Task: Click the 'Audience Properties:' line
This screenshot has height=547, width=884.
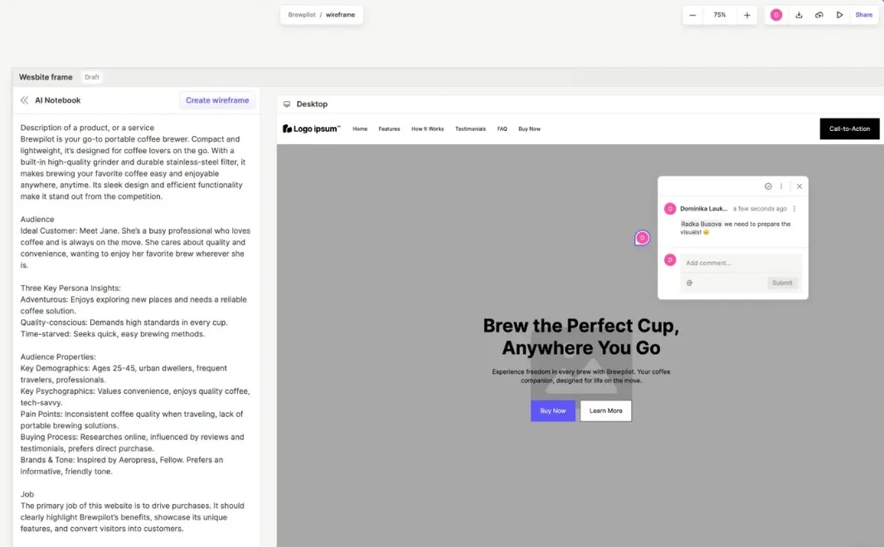Action: click(58, 357)
